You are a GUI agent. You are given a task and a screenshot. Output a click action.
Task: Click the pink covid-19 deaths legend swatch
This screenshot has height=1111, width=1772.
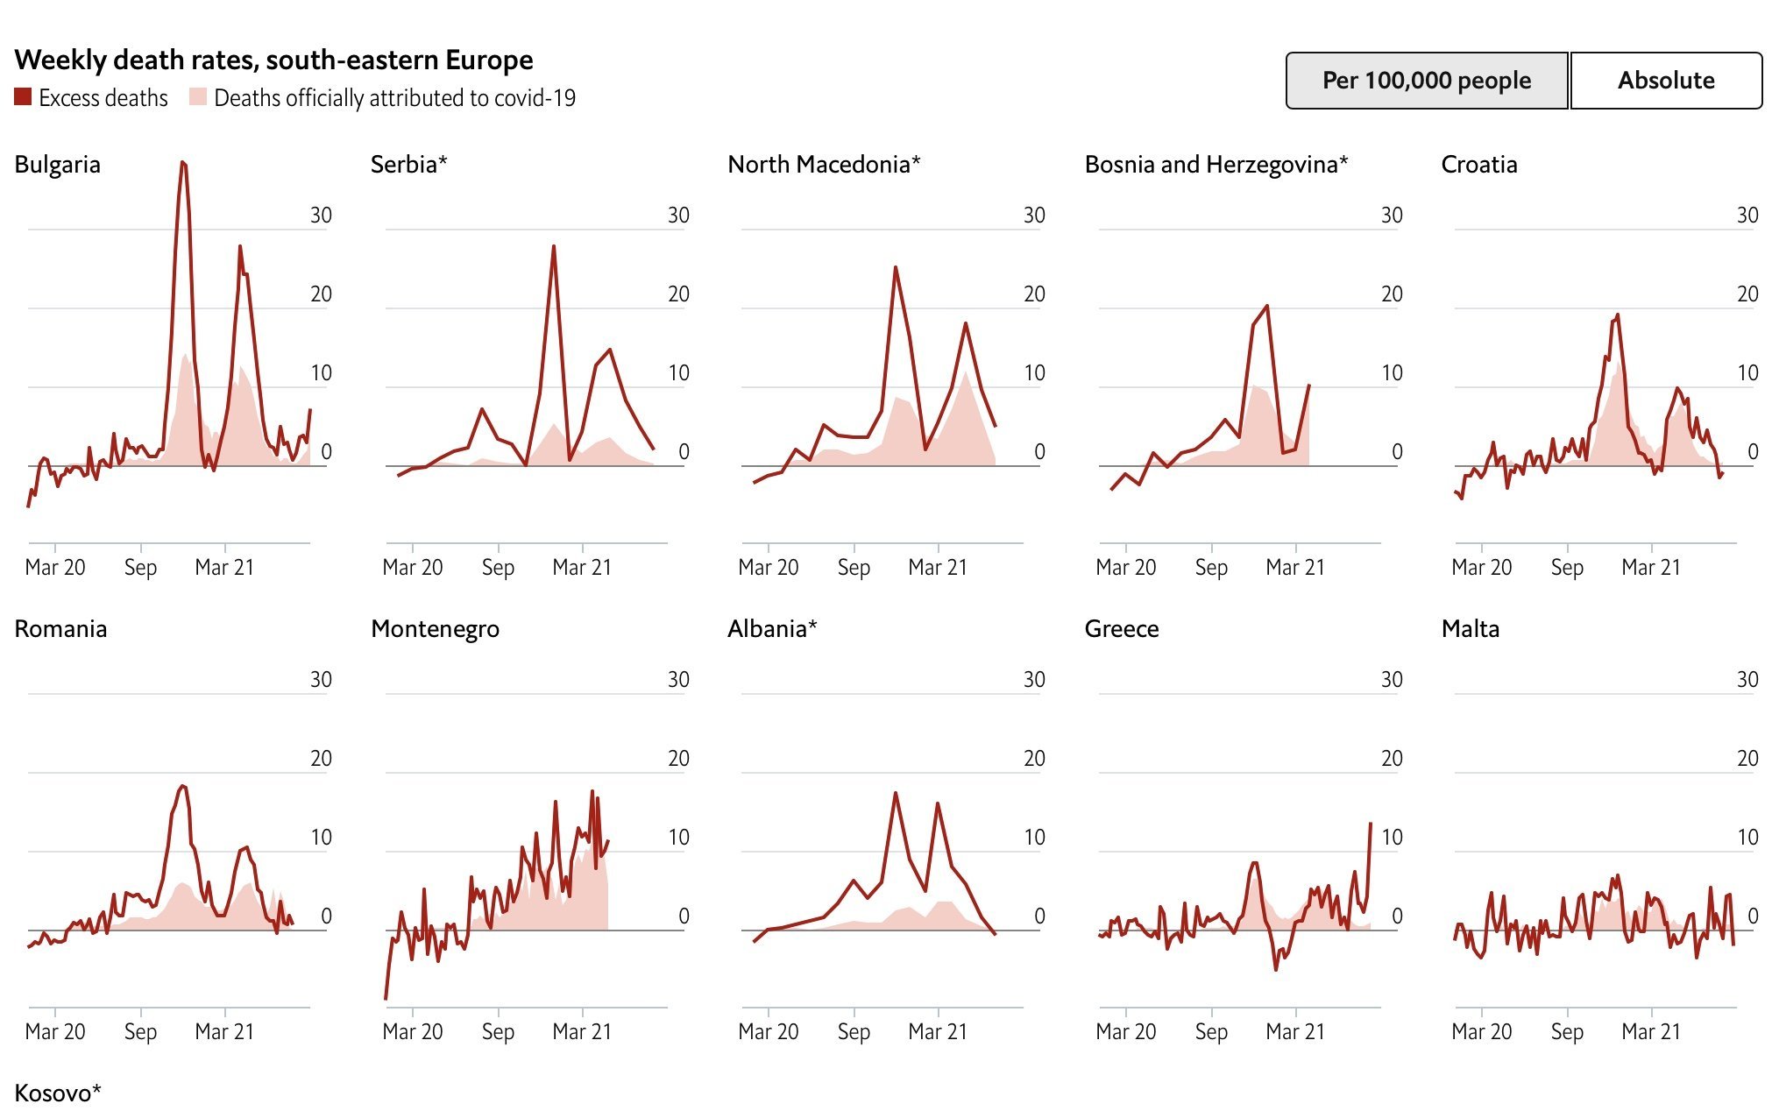pos(198,97)
